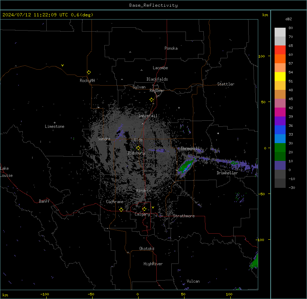Click the Okotoks city label
Screen dimensions: 307x299
pyautogui.click(x=147, y=249)
